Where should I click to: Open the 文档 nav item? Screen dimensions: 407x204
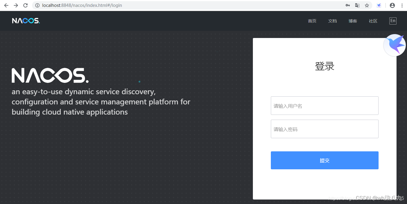pos(332,21)
